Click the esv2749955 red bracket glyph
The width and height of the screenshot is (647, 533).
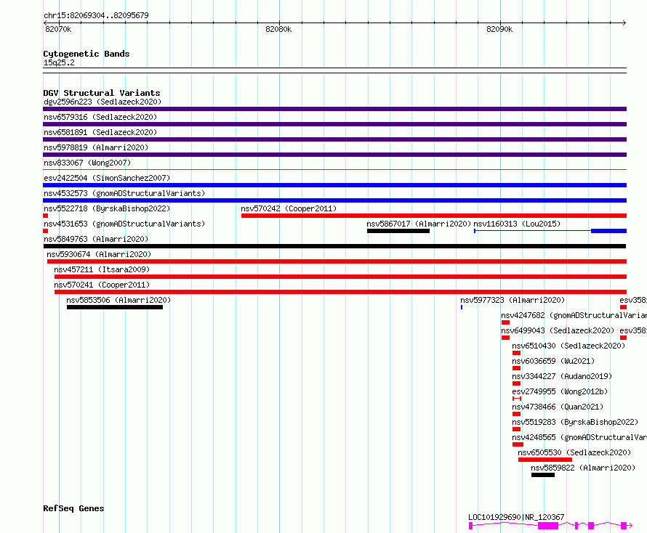click(517, 399)
